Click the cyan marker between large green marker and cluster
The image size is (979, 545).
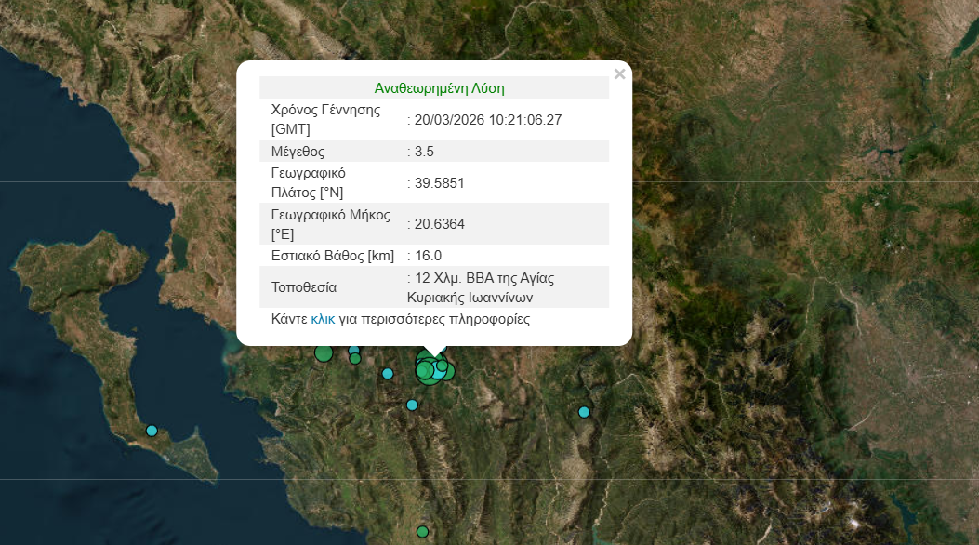coord(388,373)
